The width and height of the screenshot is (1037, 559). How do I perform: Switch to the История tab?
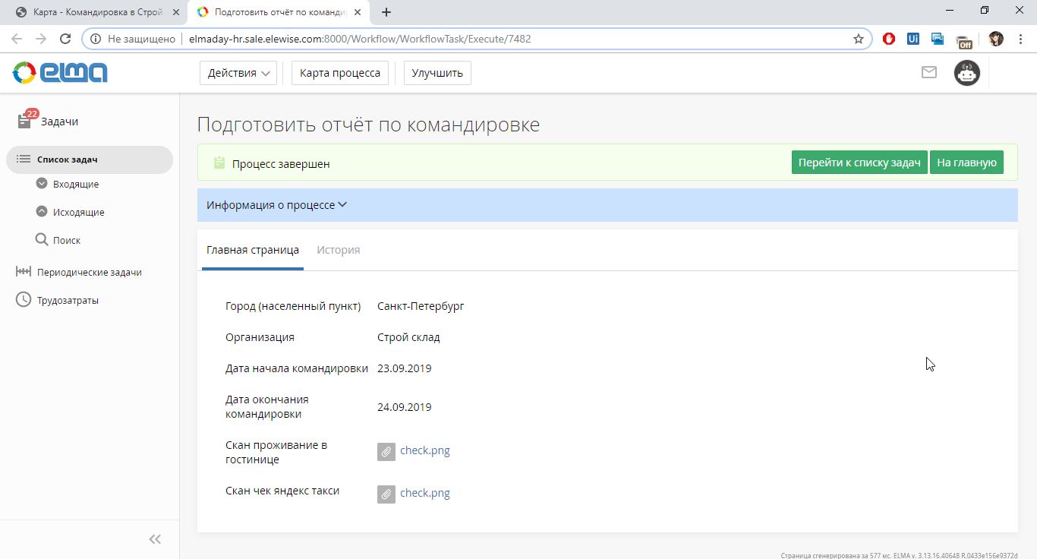coord(338,248)
